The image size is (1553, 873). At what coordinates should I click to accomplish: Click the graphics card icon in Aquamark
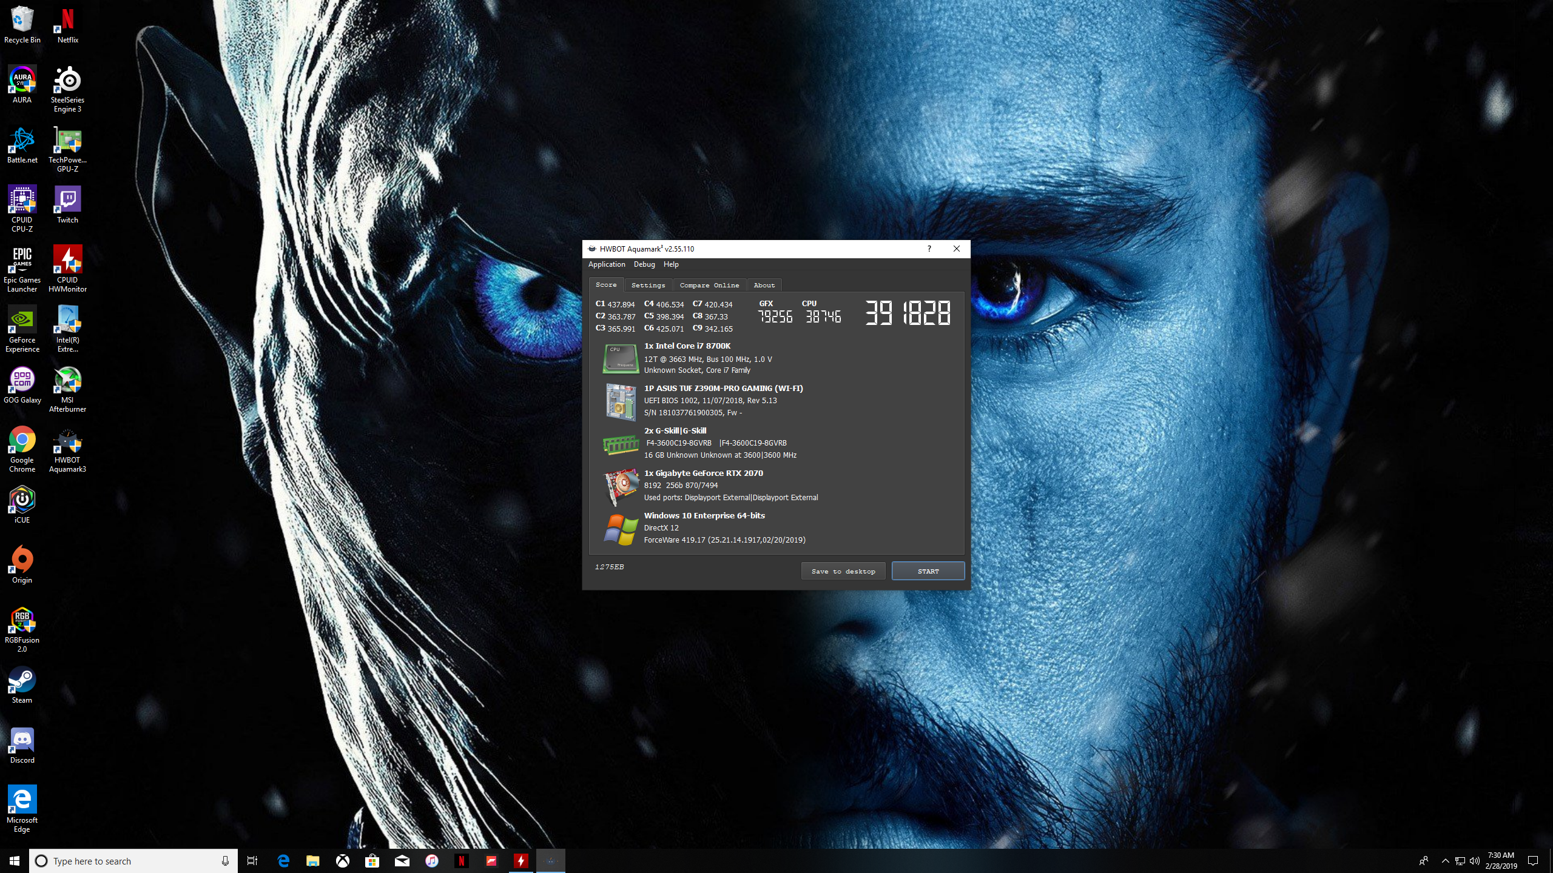tap(622, 487)
